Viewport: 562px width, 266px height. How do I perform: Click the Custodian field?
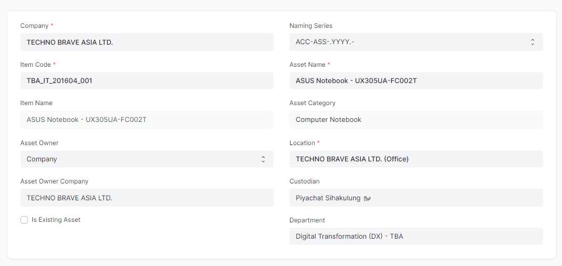click(x=416, y=198)
